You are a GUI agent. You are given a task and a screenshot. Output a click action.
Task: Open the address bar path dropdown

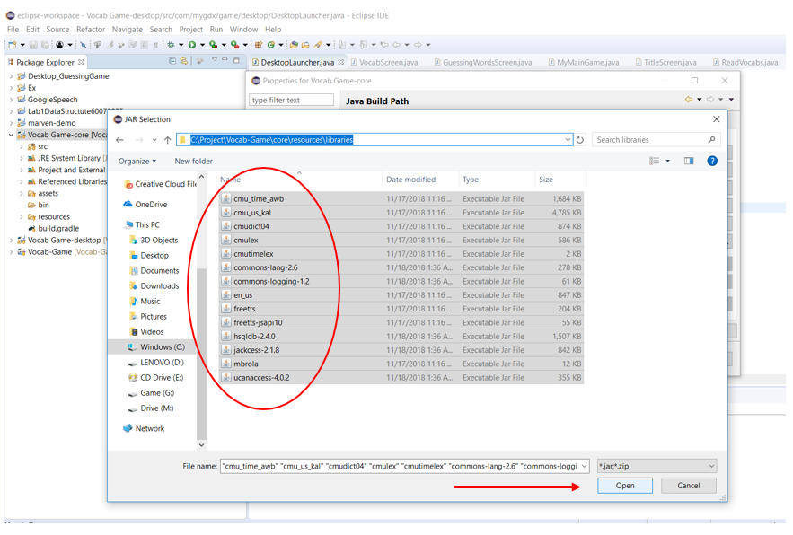pyautogui.click(x=568, y=140)
